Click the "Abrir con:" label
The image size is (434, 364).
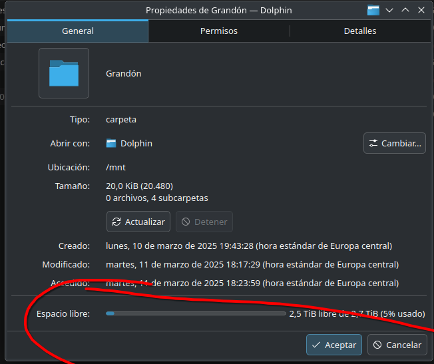tap(70, 143)
